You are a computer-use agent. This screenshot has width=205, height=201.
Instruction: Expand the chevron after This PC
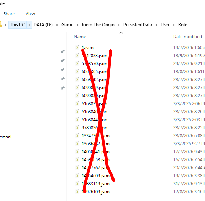[29, 25]
